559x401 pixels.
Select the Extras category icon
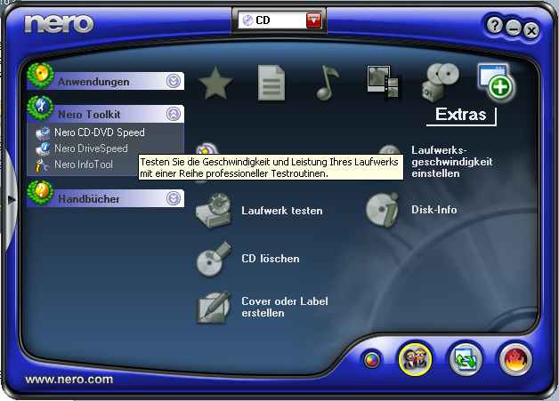click(x=496, y=83)
